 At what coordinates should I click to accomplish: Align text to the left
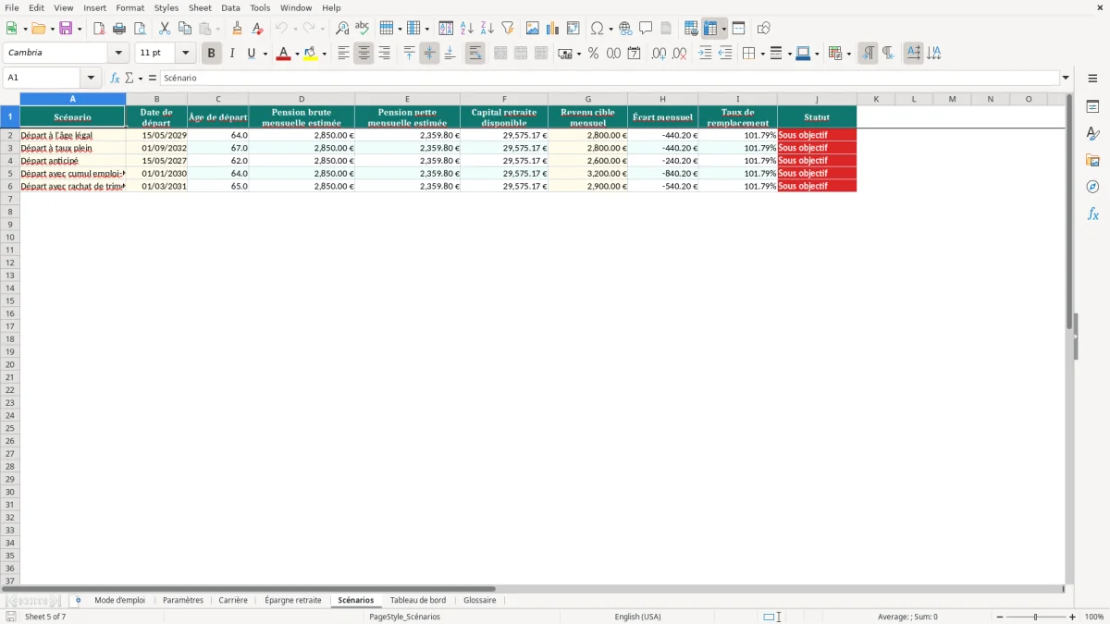tap(343, 54)
